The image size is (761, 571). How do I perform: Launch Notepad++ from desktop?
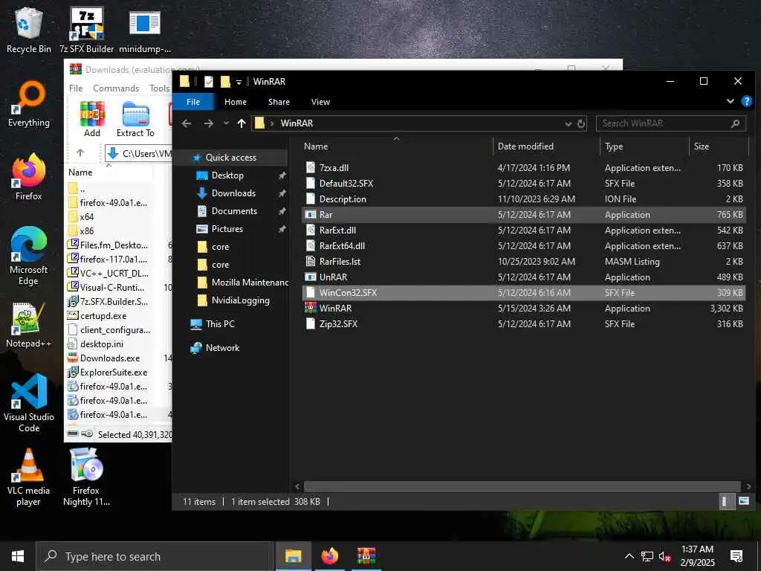29,326
